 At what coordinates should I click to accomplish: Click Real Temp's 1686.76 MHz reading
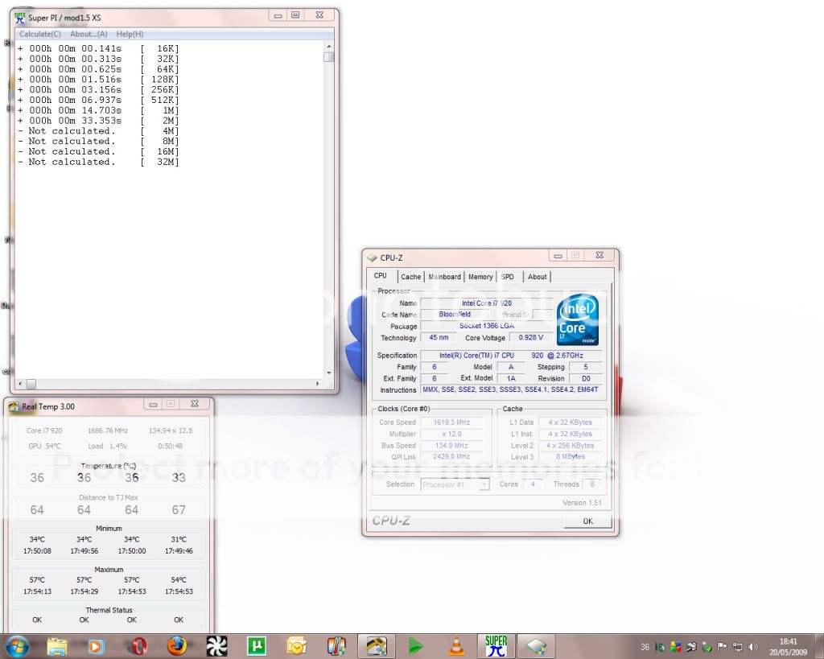pyautogui.click(x=108, y=430)
